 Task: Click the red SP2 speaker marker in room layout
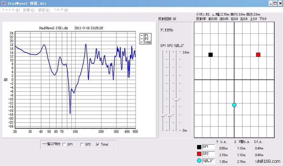(x=258, y=55)
